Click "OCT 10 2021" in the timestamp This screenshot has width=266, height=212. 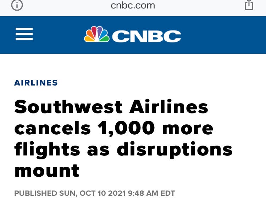point(103,193)
